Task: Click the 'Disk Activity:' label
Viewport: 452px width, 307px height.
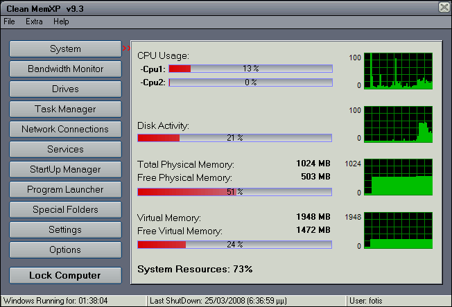Action: (x=163, y=125)
